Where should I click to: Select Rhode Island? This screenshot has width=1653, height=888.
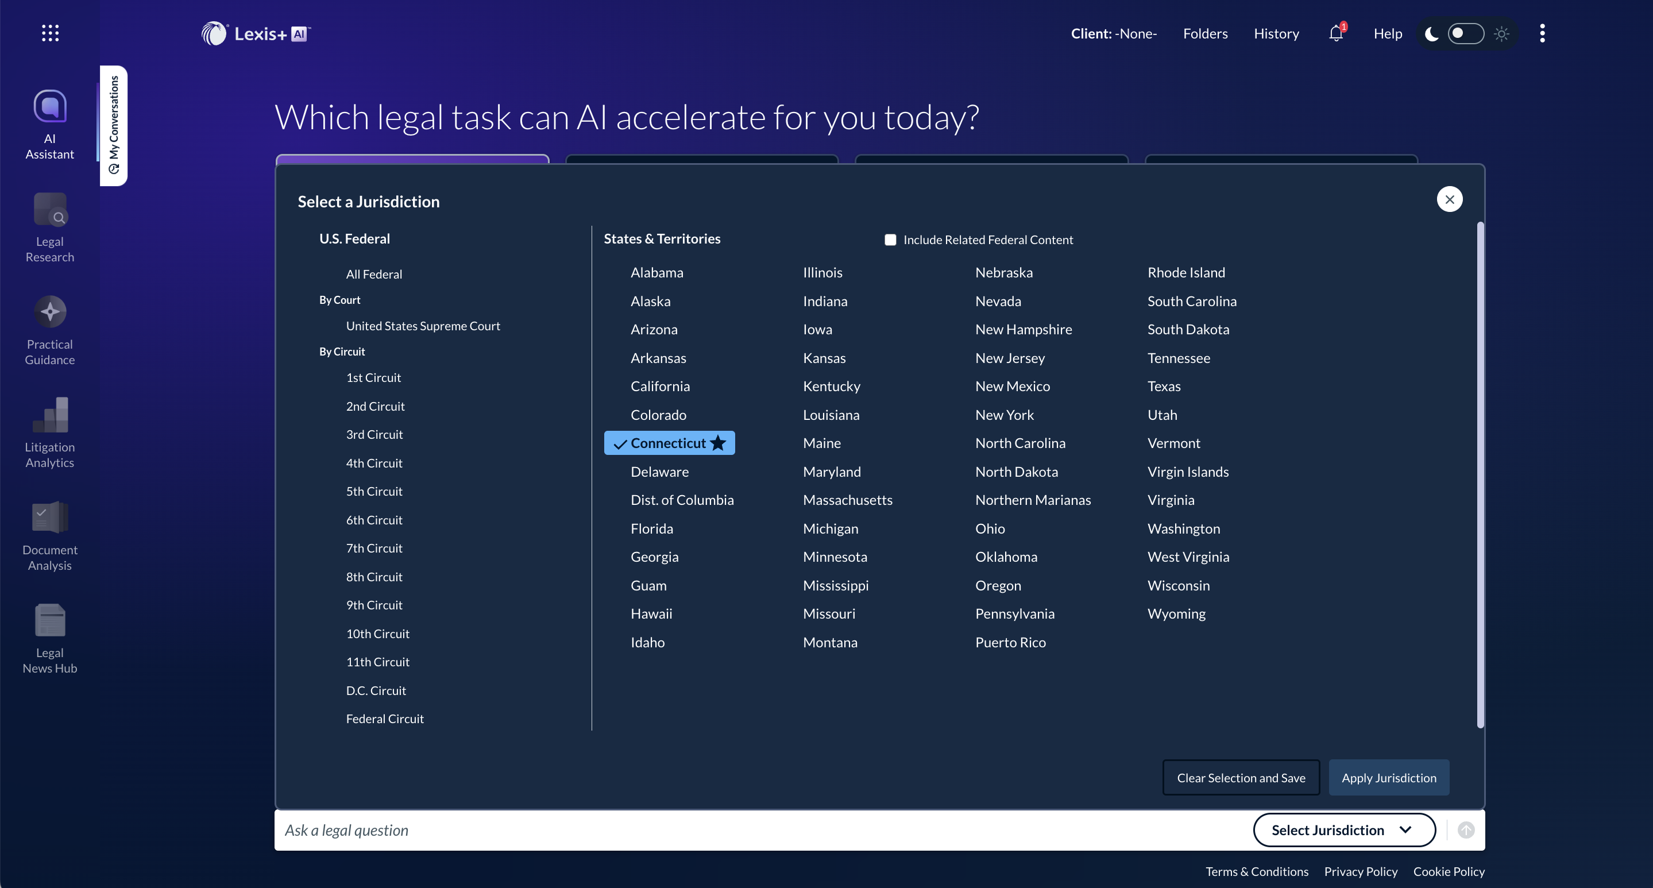[1186, 272]
